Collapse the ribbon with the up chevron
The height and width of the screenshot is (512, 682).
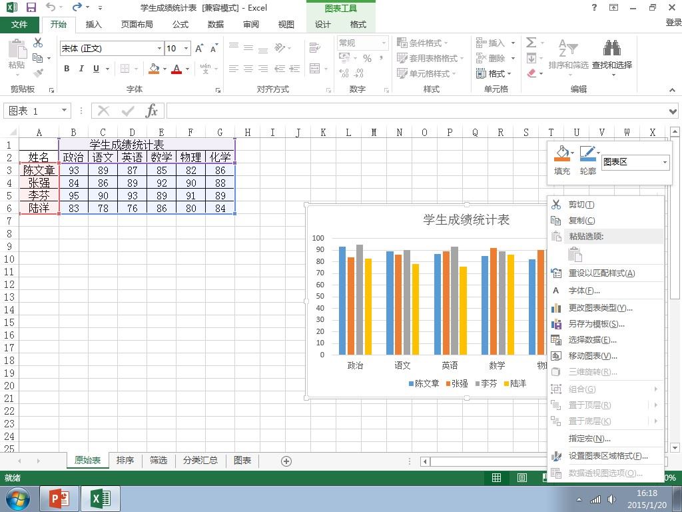(673, 90)
